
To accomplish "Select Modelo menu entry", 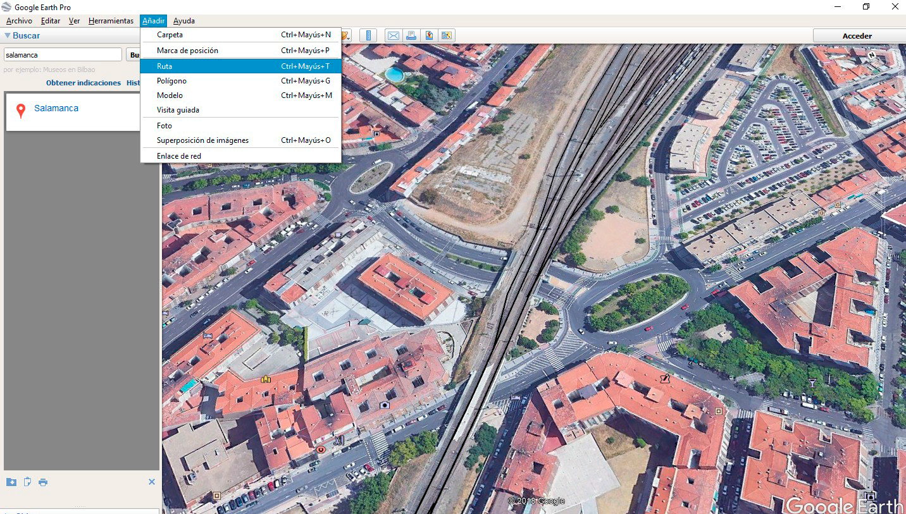I will pos(241,95).
